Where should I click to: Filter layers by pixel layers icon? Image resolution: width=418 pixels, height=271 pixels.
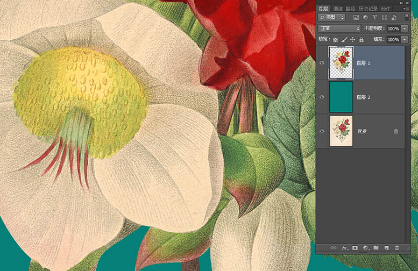pos(356,18)
